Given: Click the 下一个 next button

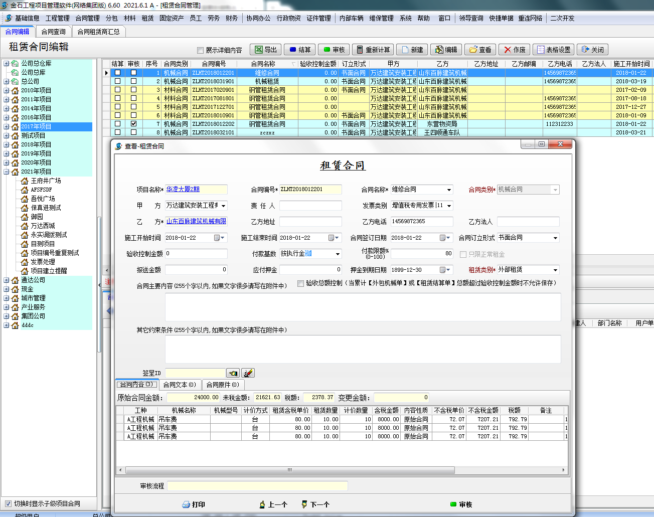Looking at the screenshot, I should click(315, 504).
